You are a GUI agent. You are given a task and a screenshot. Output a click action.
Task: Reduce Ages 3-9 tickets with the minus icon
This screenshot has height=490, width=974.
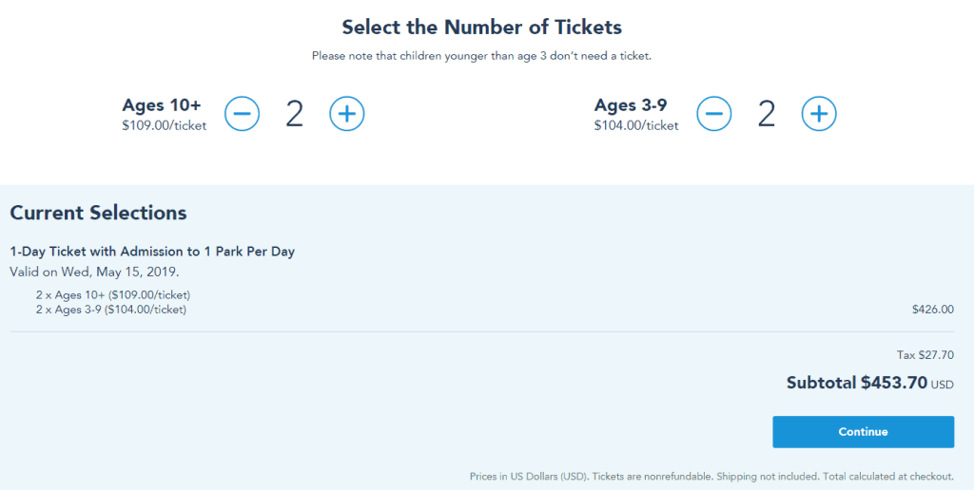tap(713, 114)
